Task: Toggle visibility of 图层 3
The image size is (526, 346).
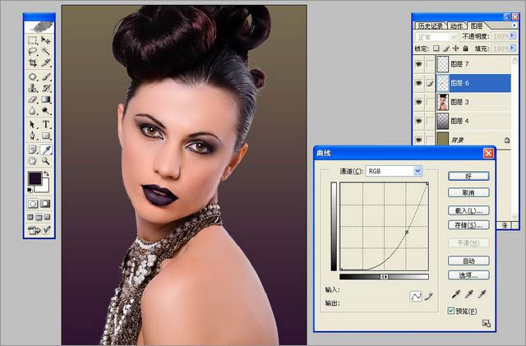Action: pos(420,101)
